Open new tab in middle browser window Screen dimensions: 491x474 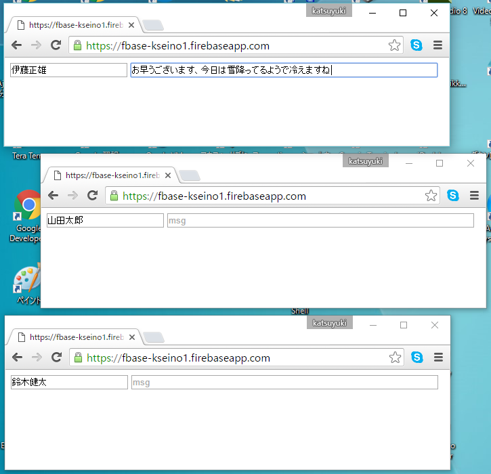pos(190,175)
